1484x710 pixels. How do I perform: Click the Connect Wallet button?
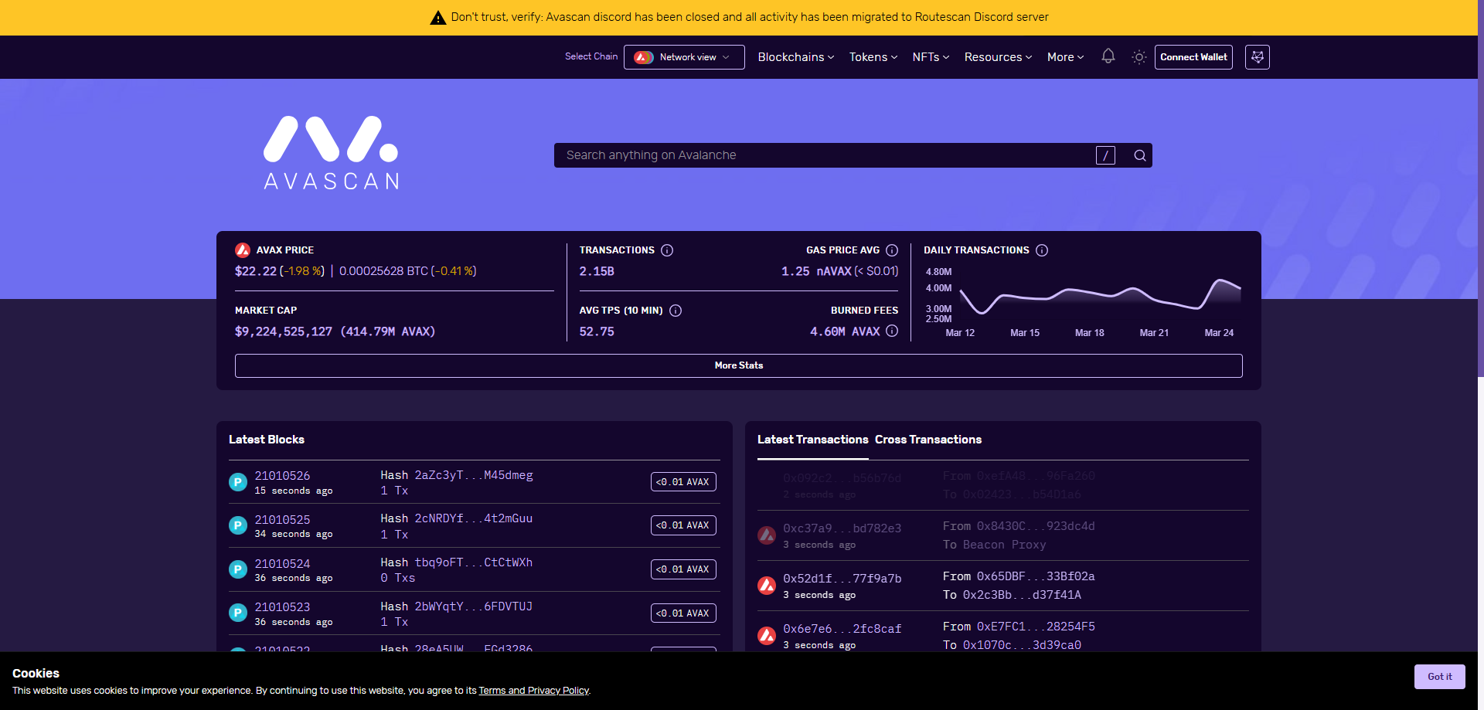point(1193,57)
